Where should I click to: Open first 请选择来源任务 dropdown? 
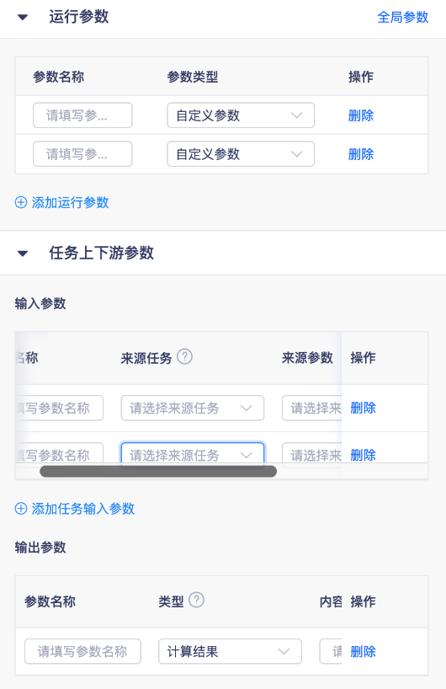192,408
